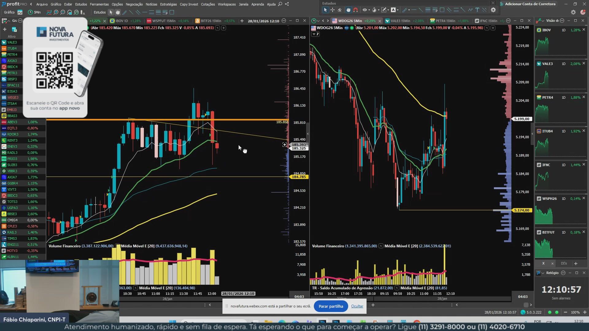This screenshot has width=589, height=331.
Task: Toggle the hand pan tool in Estudos
Action: click(x=348, y=10)
